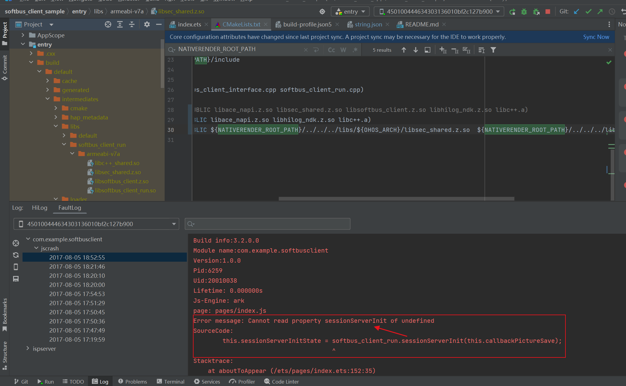Select the CMakeLists.txt editor tab
The image size is (626, 386).
click(x=236, y=24)
